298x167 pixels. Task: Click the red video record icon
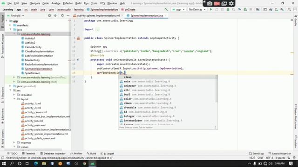217,3
